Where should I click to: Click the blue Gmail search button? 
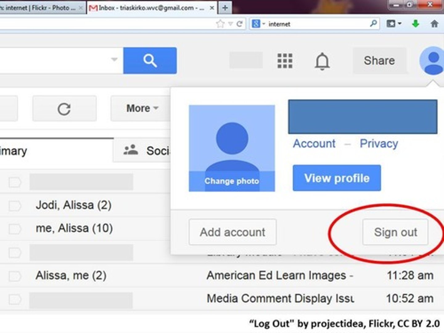[x=150, y=60]
